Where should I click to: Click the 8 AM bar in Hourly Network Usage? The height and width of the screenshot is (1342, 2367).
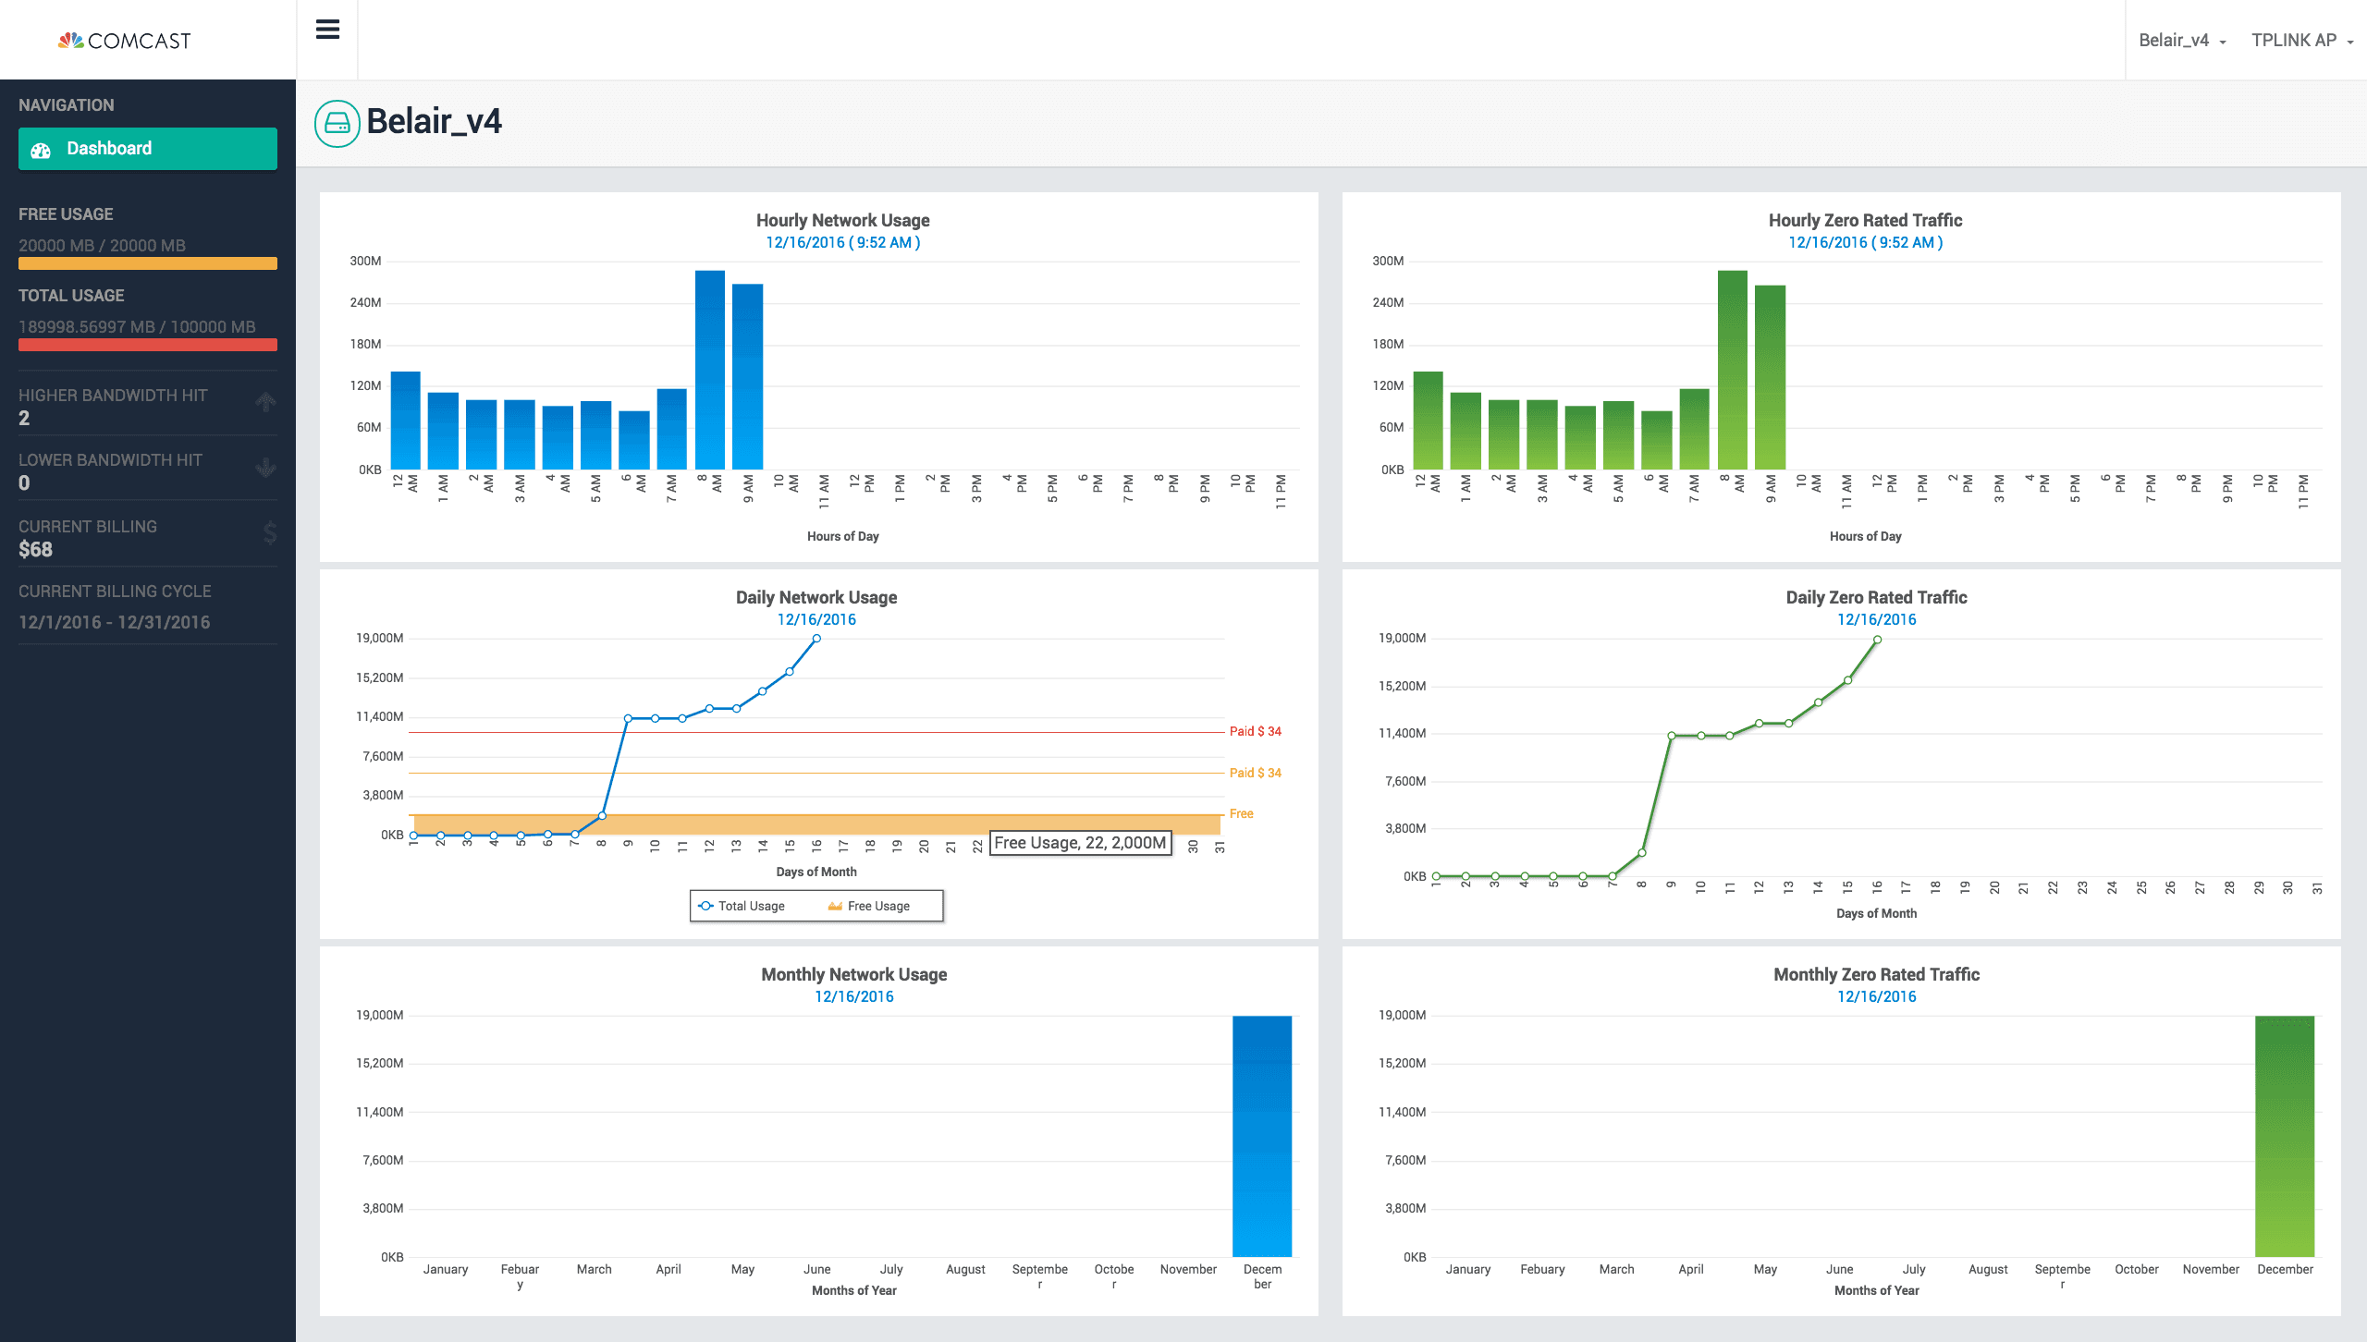point(710,370)
